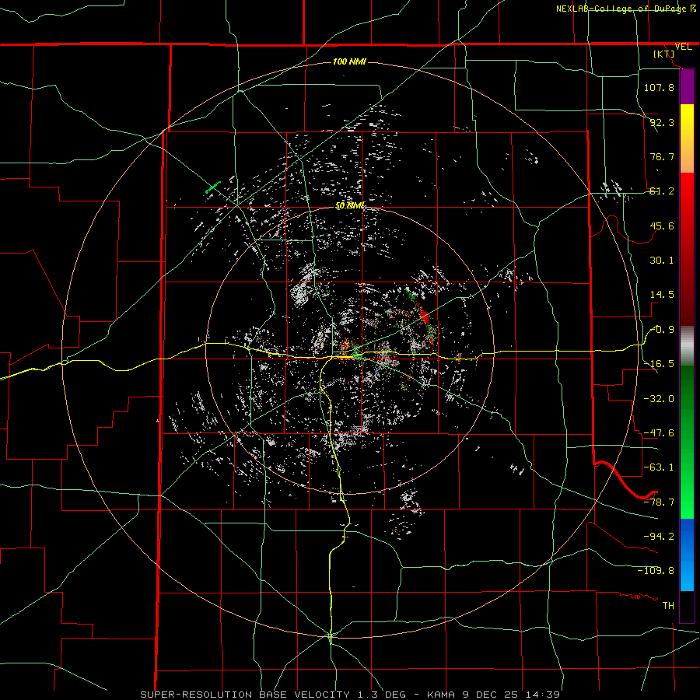
Task: Click the NEXLAB-College of DuPage credit text
Action: (625, 9)
